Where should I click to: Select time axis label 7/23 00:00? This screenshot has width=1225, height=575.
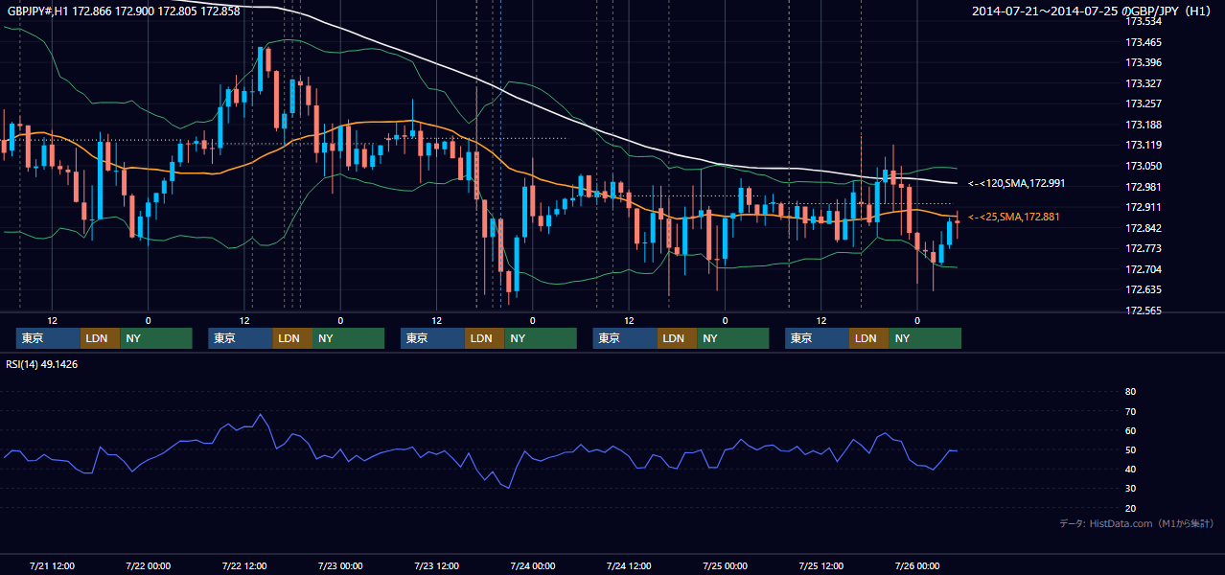[x=340, y=565]
